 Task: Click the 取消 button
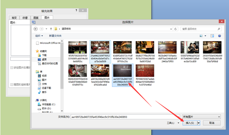click(212, 123)
